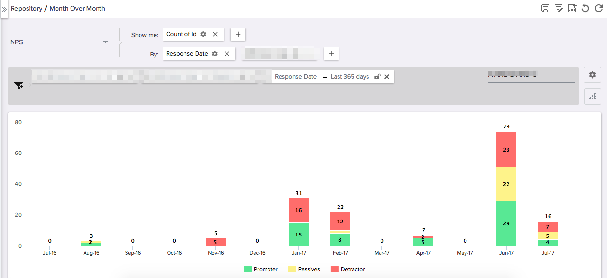Open the chart type selector icon
607x278 pixels.
[x=593, y=97]
